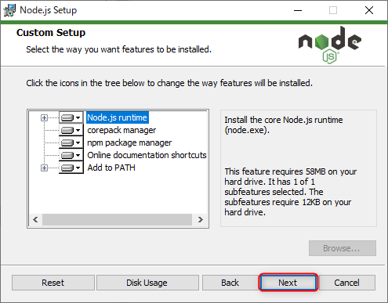Expand the Node.js runtime tree node

44,118
